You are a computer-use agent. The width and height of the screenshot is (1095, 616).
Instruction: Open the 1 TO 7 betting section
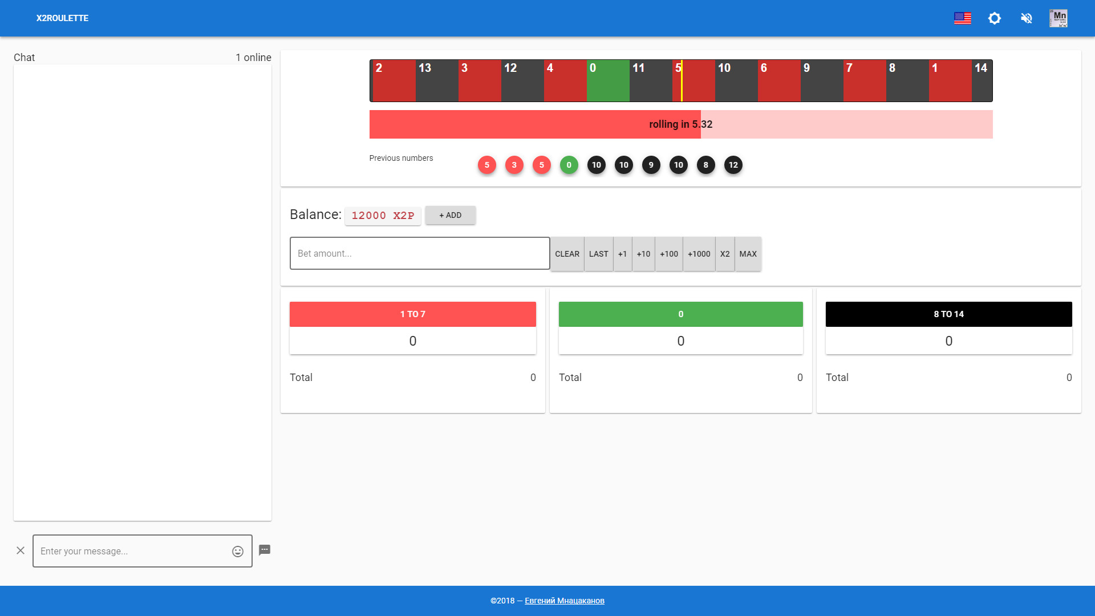412,314
